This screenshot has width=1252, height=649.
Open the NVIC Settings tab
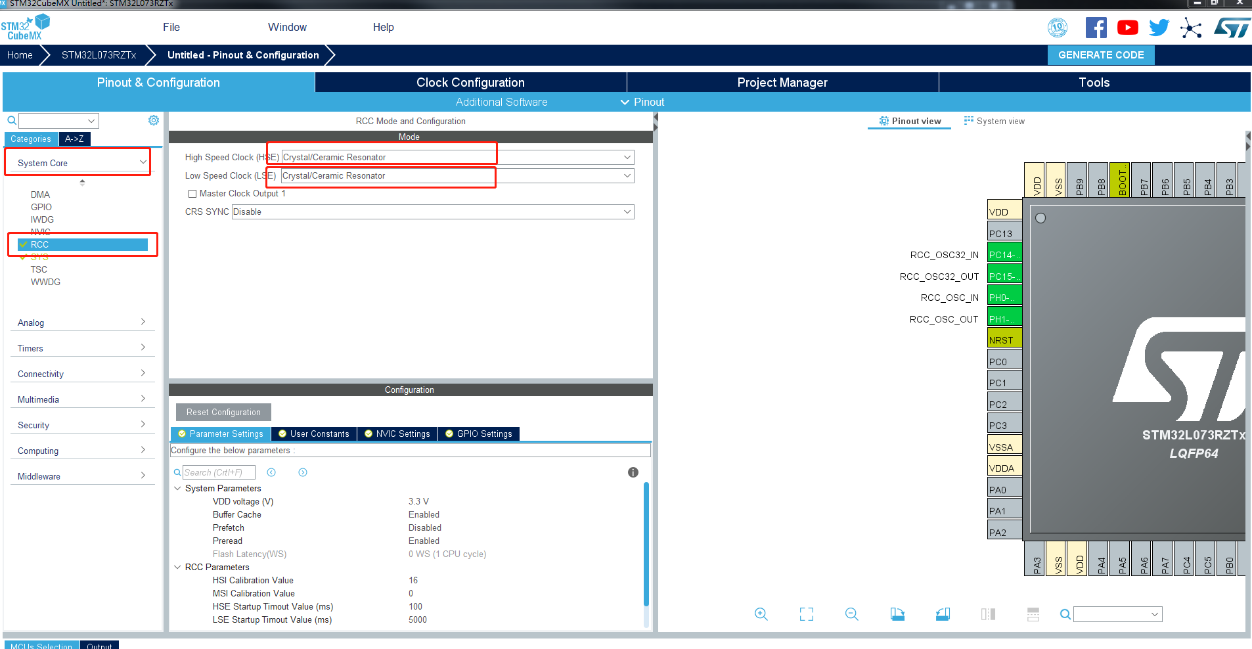(397, 434)
